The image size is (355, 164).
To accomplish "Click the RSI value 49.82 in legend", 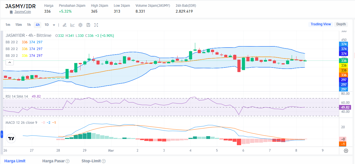I will [x=36, y=96].
